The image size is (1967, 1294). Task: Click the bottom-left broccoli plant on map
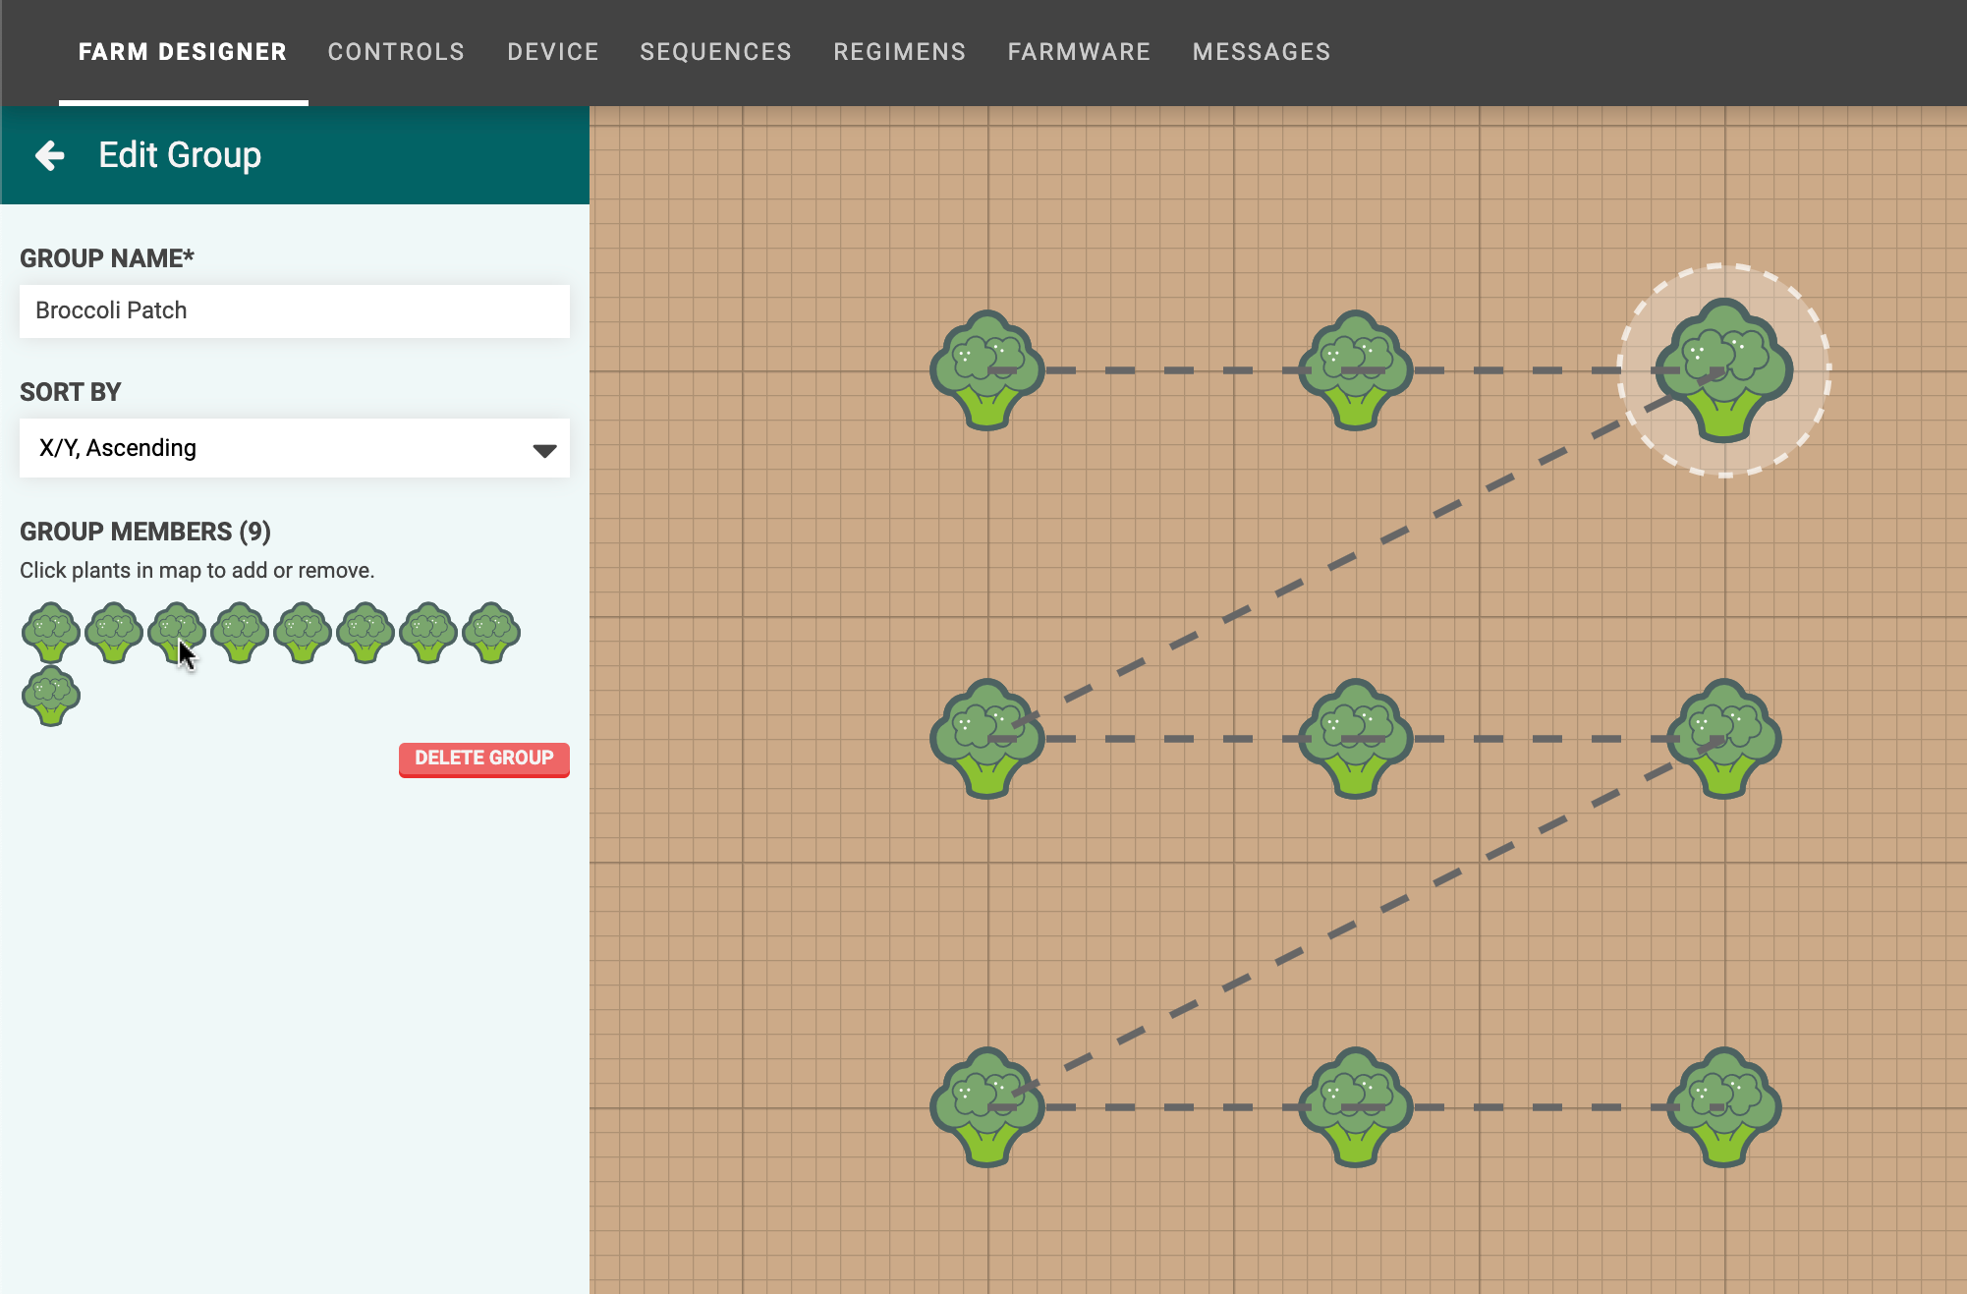pyautogui.click(x=987, y=1106)
